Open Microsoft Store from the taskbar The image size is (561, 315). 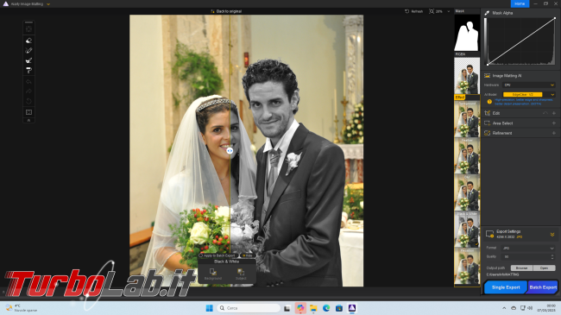pos(339,308)
